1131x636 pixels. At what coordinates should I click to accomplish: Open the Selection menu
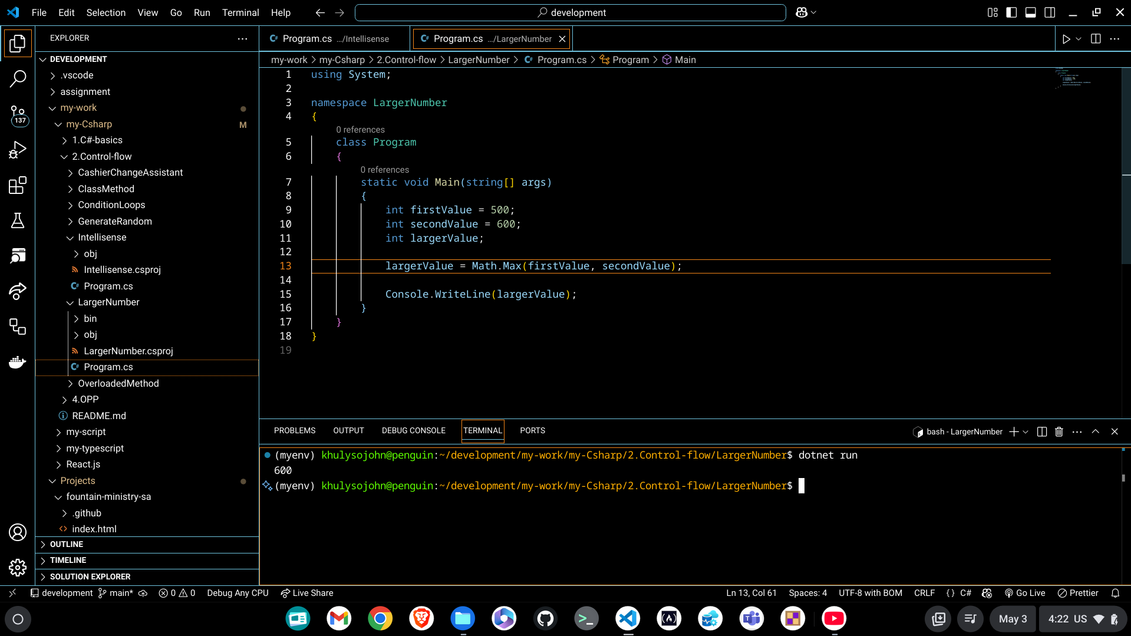pos(106,12)
